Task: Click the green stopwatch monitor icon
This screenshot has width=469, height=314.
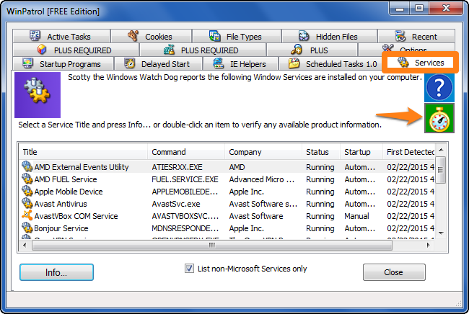Action: (439, 118)
